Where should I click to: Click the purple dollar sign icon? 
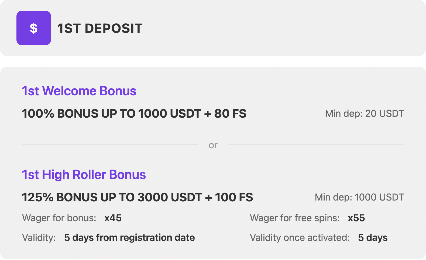pyautogui.click(x=34, y=28)
